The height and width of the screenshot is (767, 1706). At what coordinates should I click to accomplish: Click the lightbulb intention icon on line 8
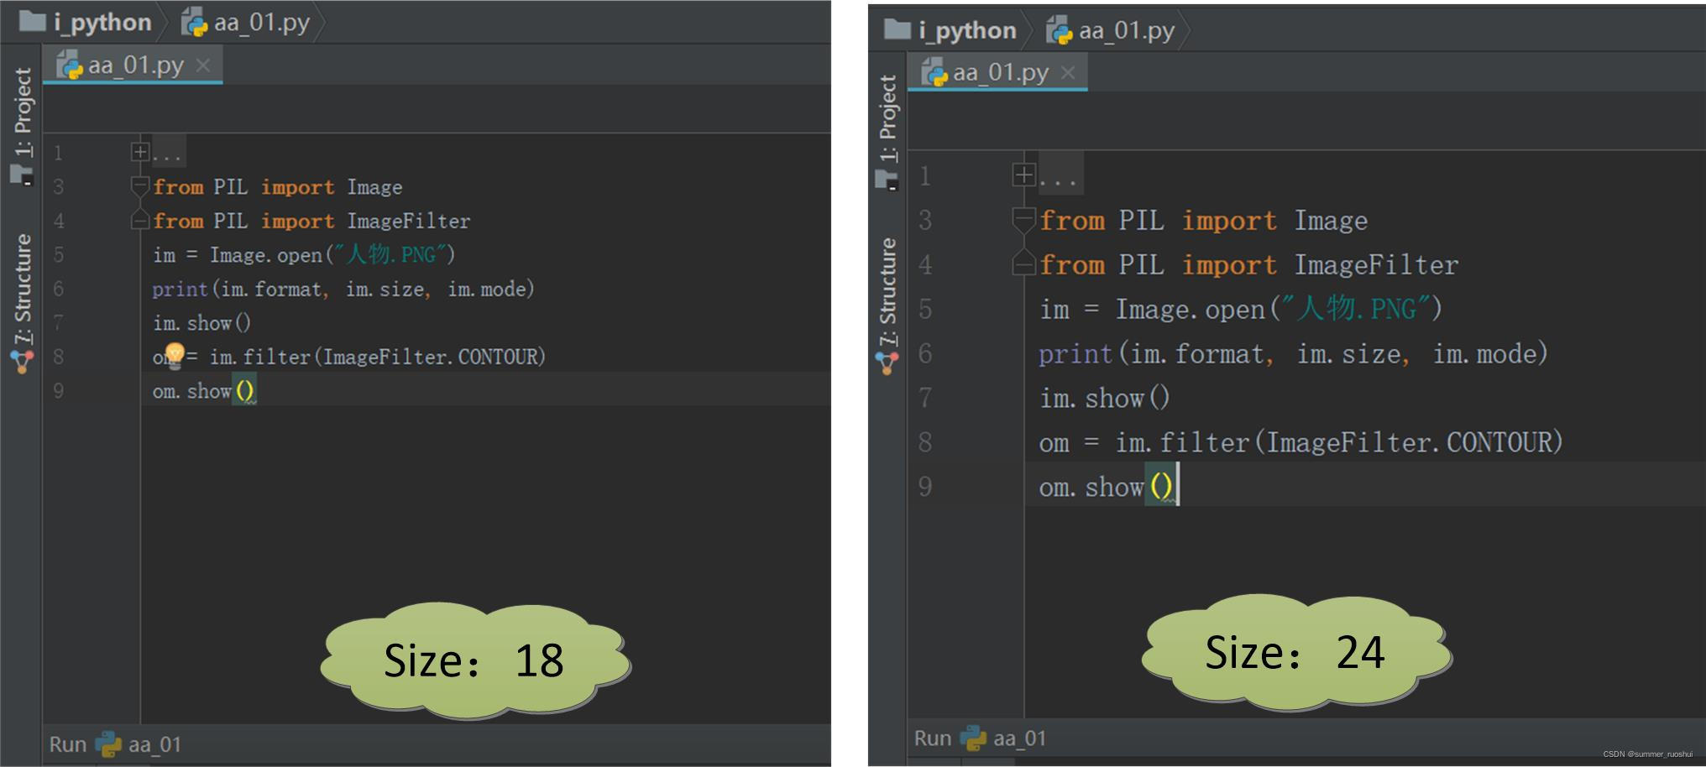pos(174,356)
